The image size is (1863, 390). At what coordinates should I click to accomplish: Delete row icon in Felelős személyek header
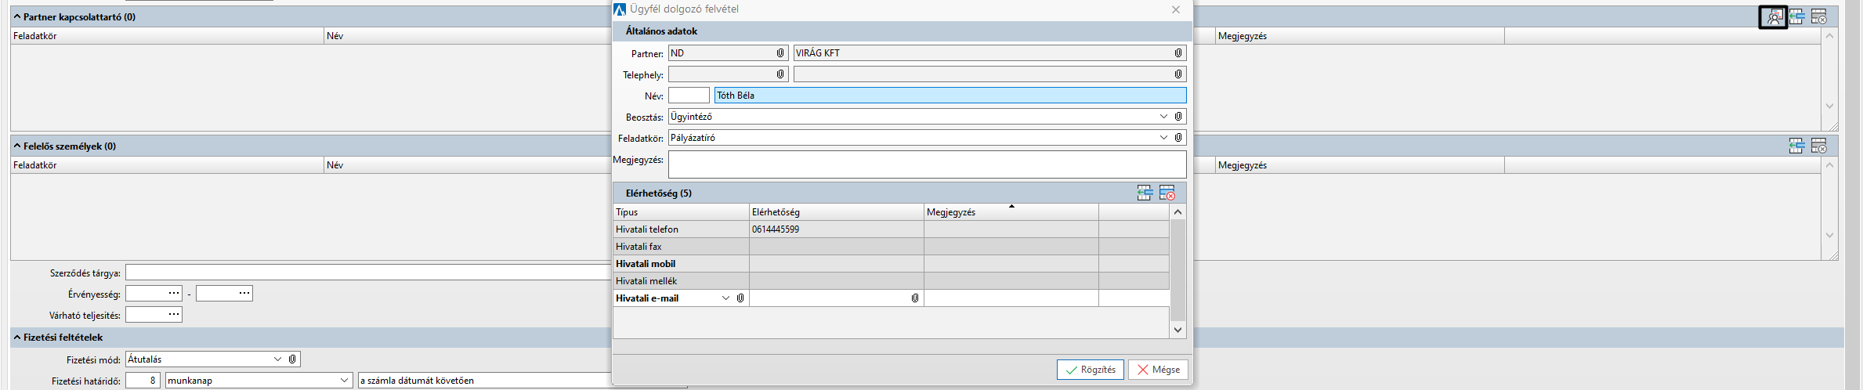(x=1819, y=146)
